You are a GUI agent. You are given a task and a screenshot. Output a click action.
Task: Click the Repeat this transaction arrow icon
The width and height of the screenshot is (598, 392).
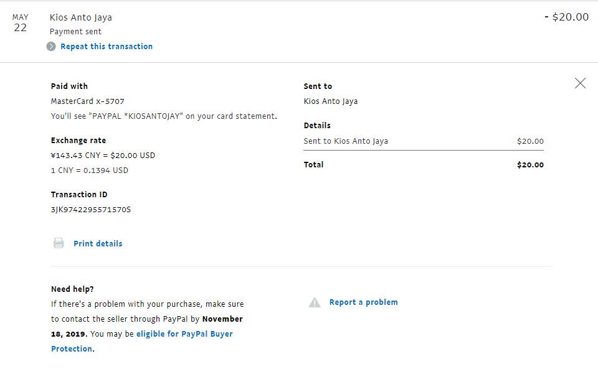click(51, 47)
